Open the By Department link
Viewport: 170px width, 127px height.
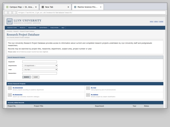[18, 88]
